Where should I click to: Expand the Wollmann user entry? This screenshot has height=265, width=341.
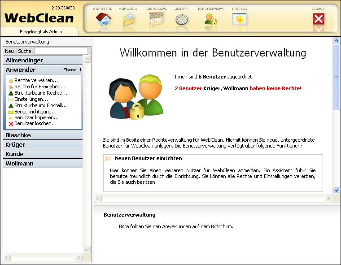43,163
